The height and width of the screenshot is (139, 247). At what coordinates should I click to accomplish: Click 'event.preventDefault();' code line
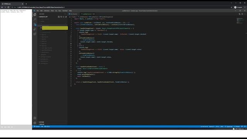coord(86,75)
